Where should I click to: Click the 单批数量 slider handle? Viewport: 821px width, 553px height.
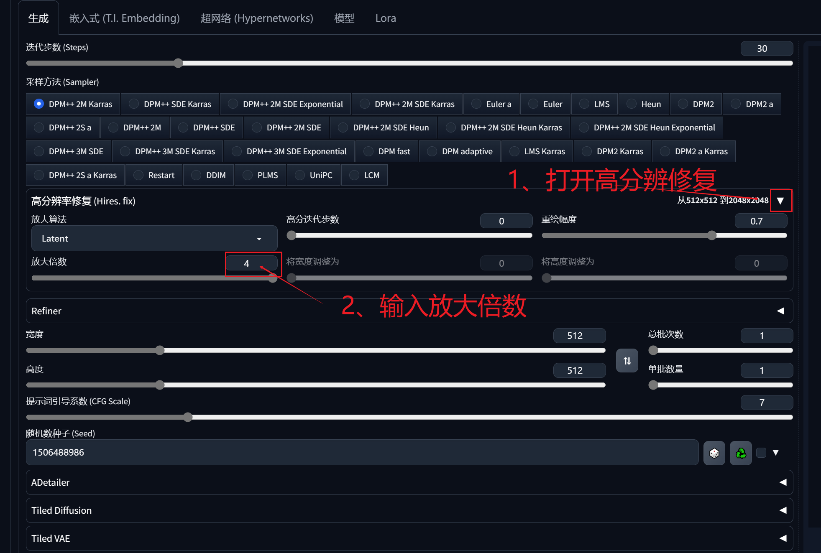(653, 385)
